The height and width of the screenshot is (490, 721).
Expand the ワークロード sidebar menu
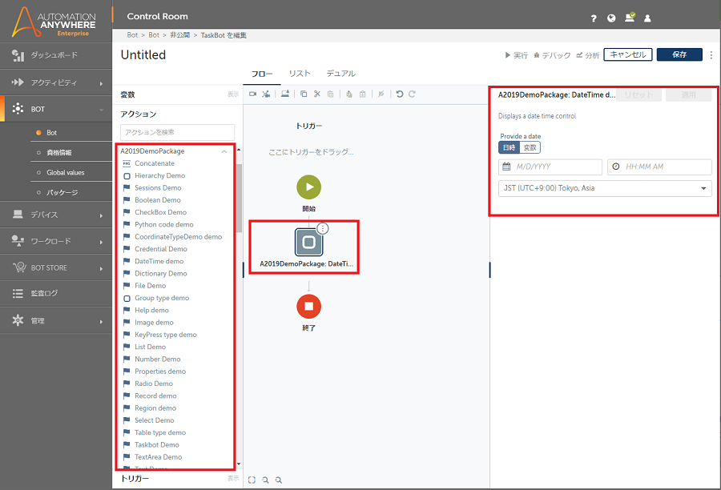(56, 241)
